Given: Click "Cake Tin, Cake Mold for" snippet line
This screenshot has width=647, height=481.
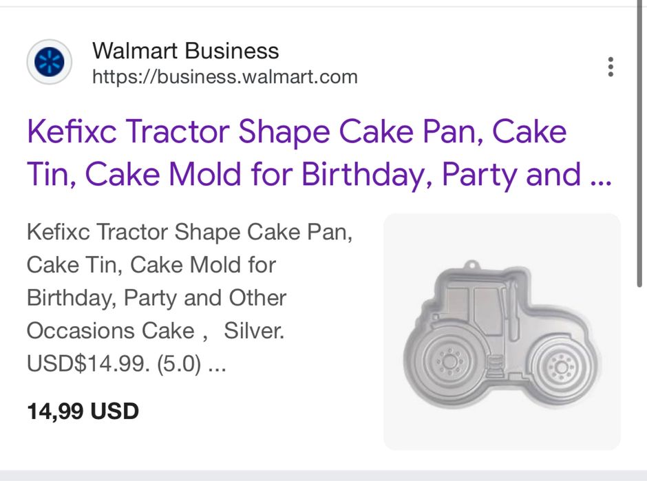Looking at the screenshot, I should tap(151, 265).
